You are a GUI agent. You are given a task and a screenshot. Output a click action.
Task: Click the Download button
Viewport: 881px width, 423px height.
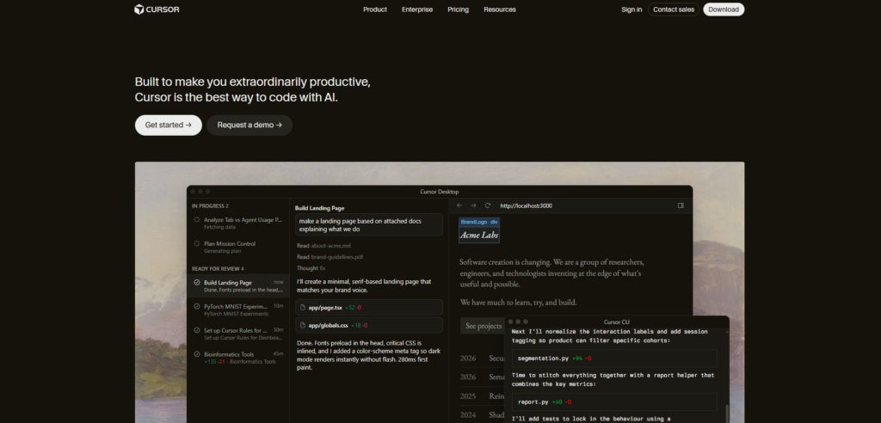click(723, 9)
